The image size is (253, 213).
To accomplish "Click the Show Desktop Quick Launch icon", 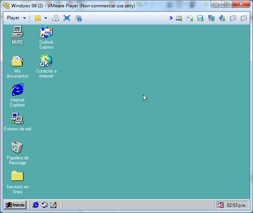I will (x=53, y=205).
